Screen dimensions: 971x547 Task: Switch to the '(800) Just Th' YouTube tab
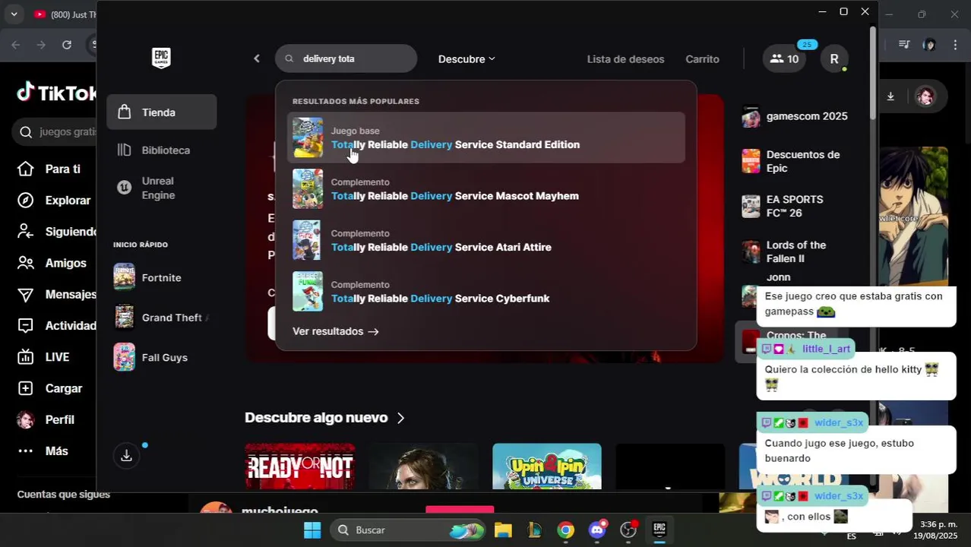(x=64, y=14)
